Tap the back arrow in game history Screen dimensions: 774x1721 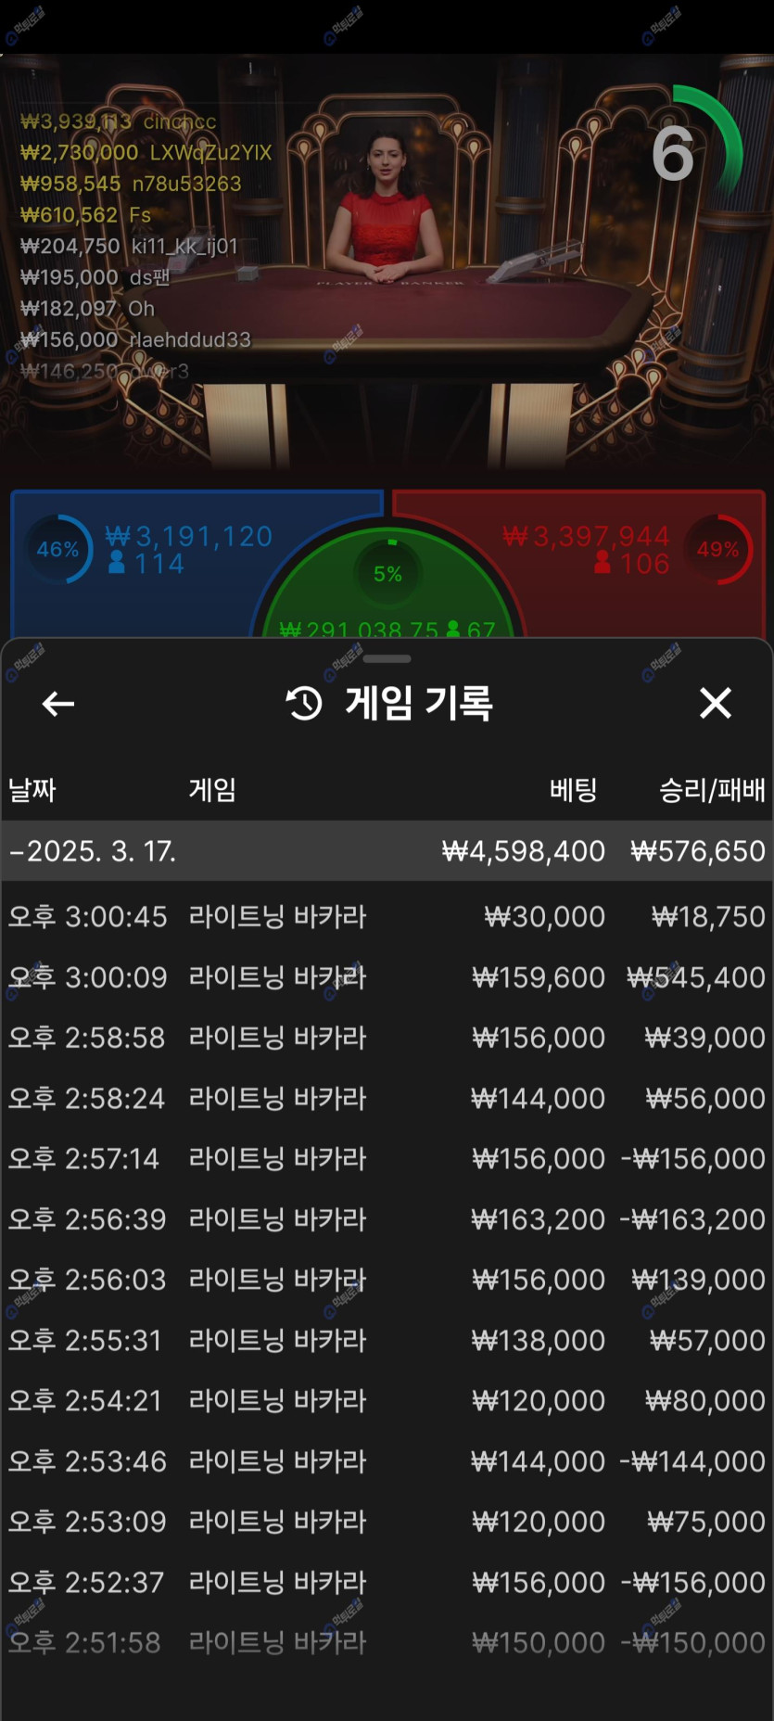pos(58,704)
